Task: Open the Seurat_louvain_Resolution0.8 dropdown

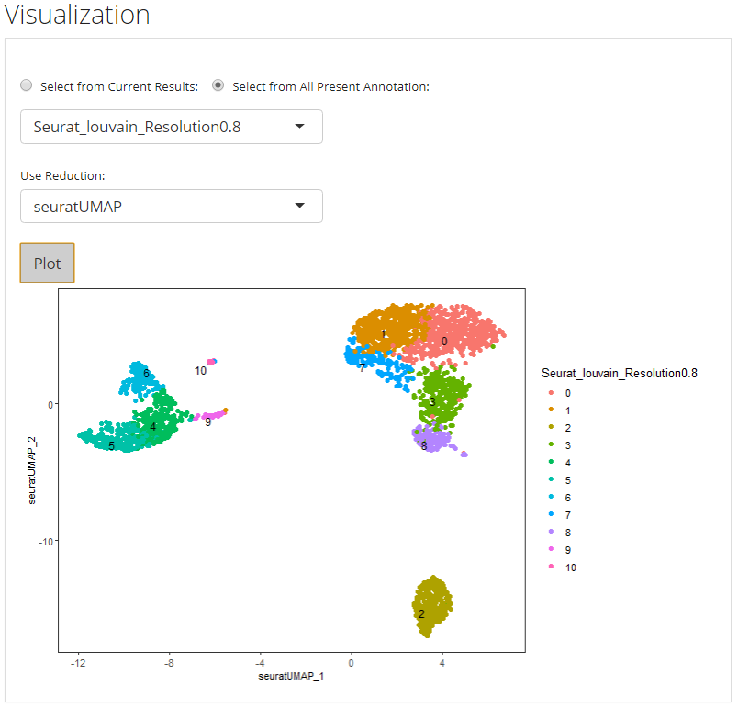Action: point(171,127)
